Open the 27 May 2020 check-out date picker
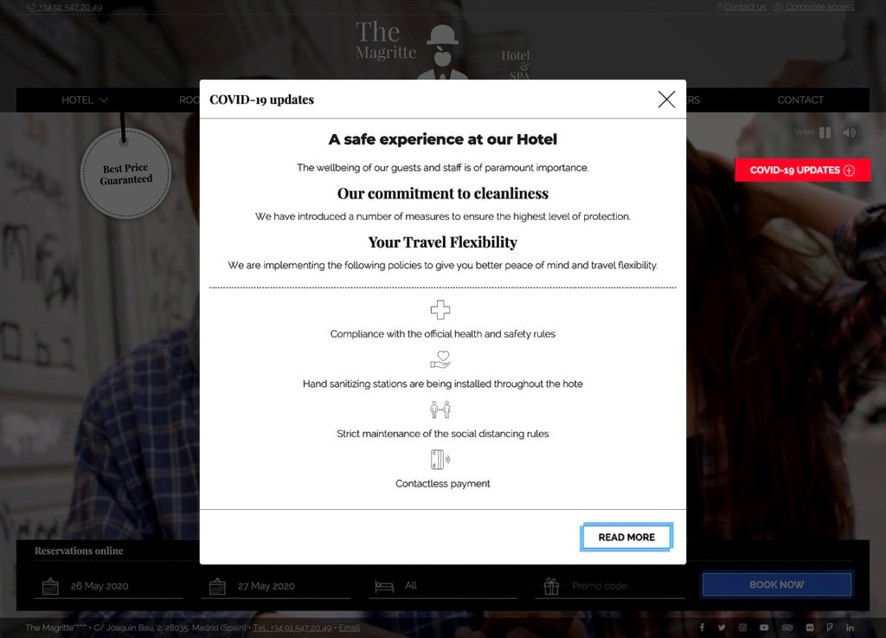This screenshot has width=886, height=638. coord(276,586)
